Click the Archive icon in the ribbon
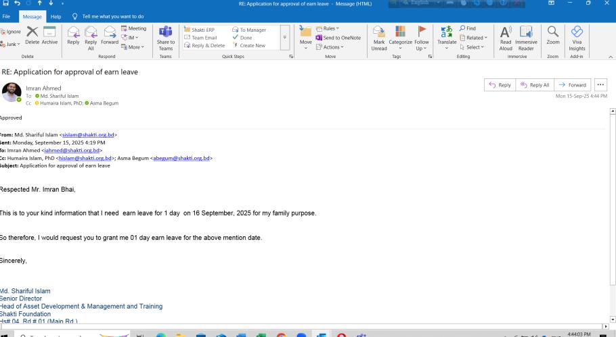The height and width of the screenshot is (337, 616). tap(49, 35)
